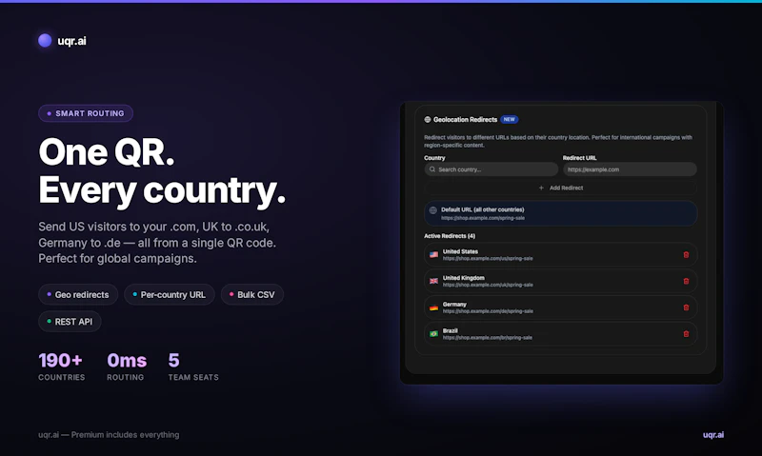
Task: Click the Germany flag icon
Action: tap(434, 307)
